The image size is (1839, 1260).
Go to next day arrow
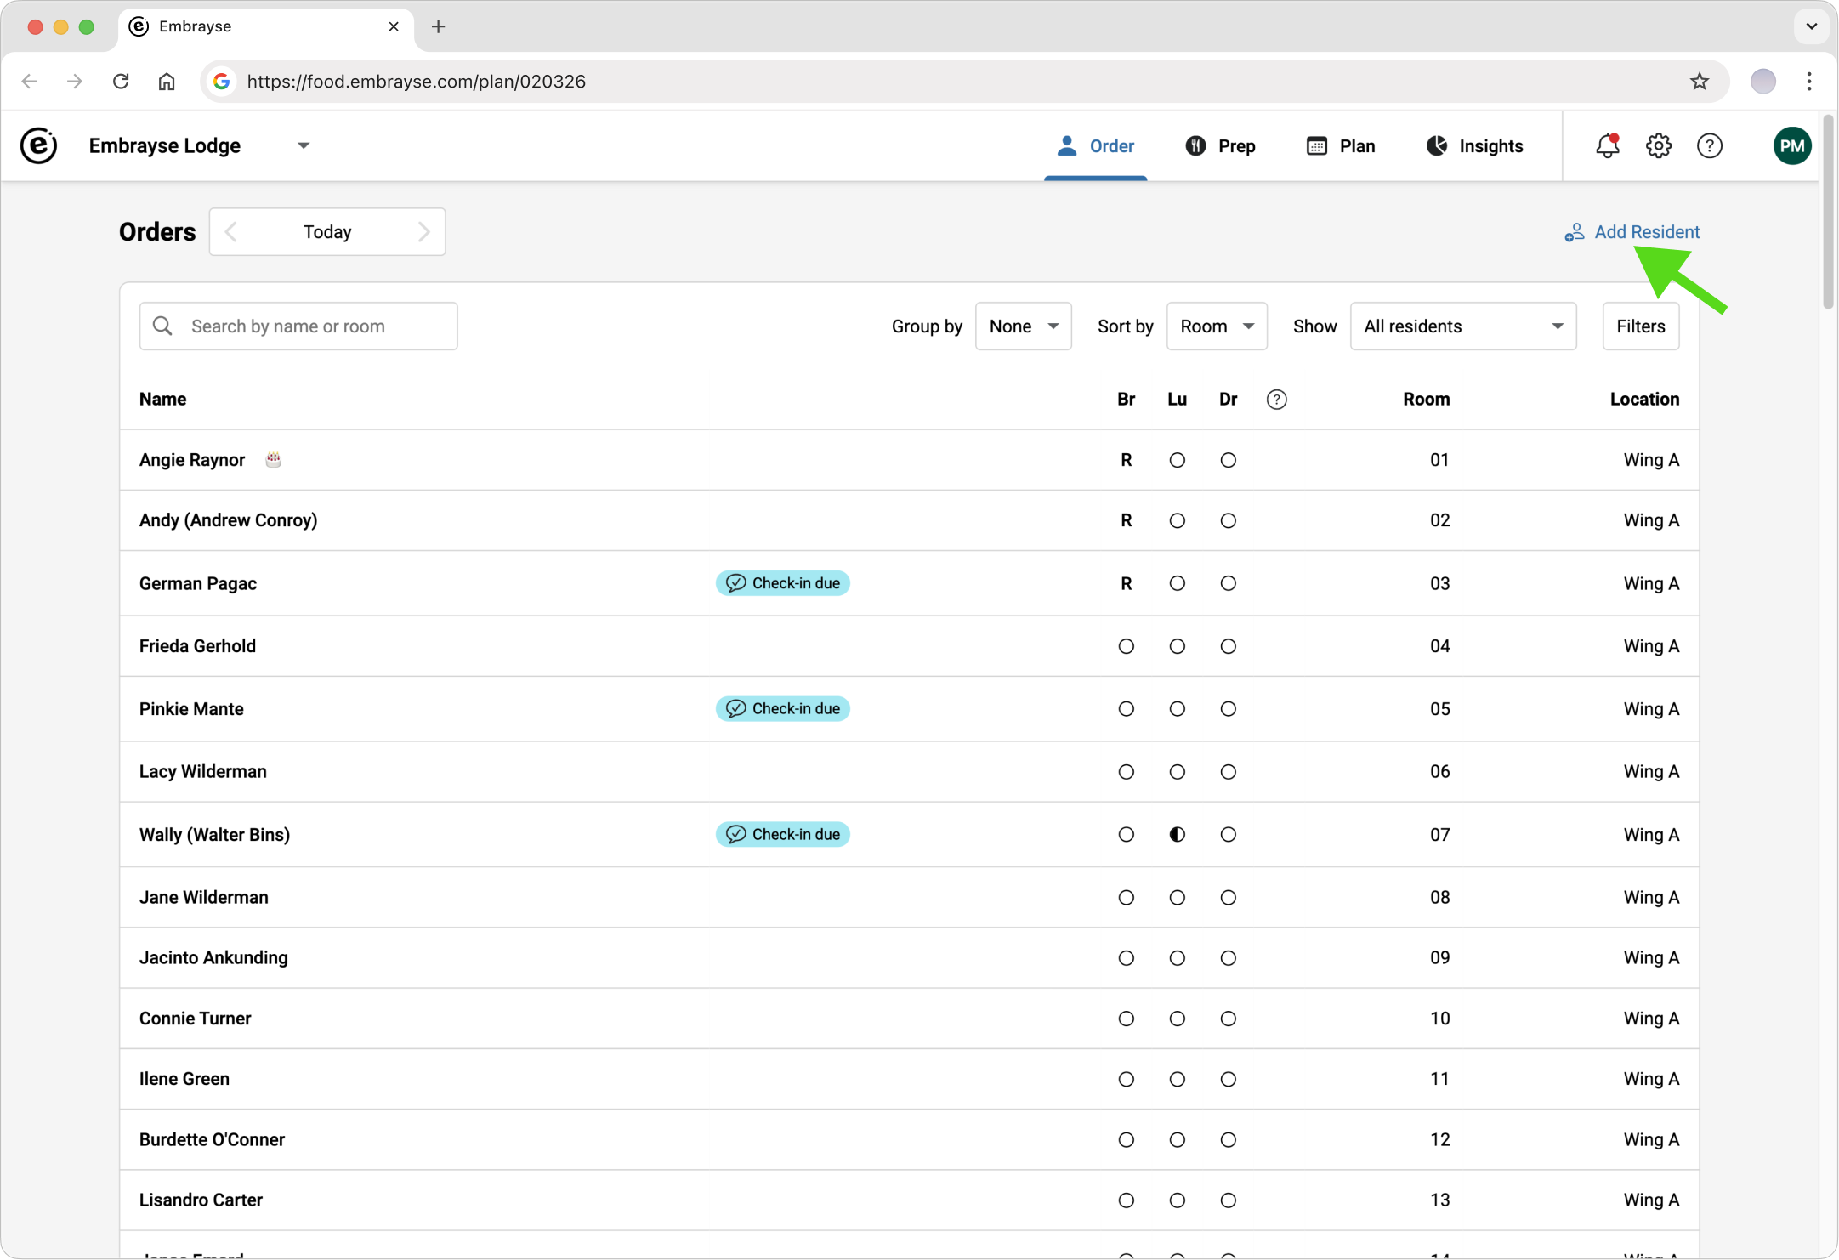coord(423,232)
